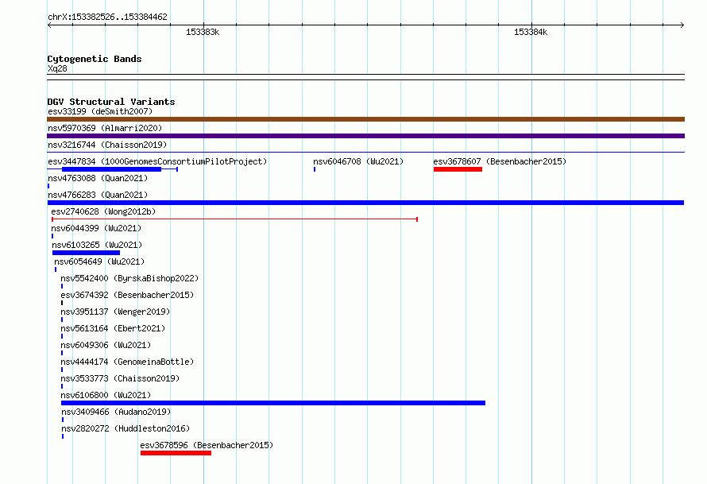Open nsv5613164 (Ebert2021) variant label
Image resolution: width=707 pixels, height=484 pixels.
(113, 328)
